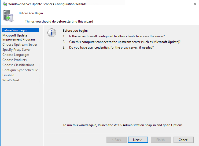Click the disabled Back button
Image resolution: width=199 pixels, height=146 pixels.
(x=116, y=140)
